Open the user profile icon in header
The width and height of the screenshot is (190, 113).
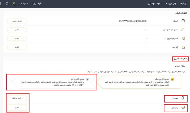pyautogui.click(x=14, y=4)
